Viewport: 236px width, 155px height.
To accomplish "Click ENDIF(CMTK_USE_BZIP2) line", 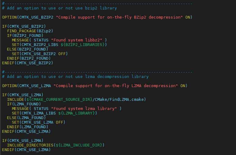I will 28,63.
